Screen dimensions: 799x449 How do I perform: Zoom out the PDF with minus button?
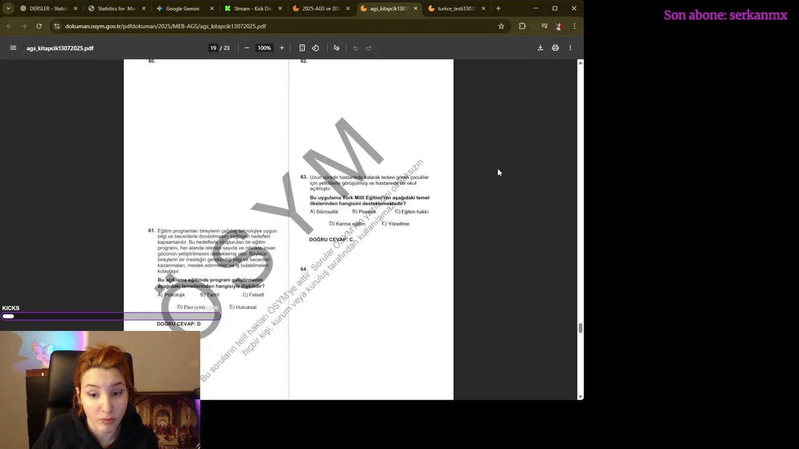[247, 48]
